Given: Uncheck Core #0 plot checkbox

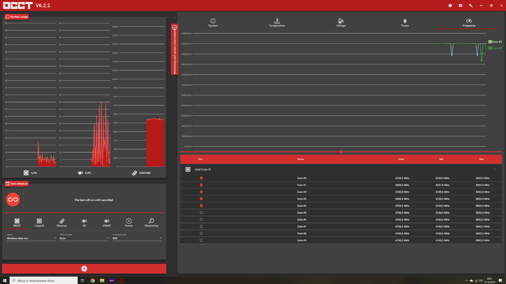Looking at the screenshot, I should pyautogui.click(x=201, y=178).
